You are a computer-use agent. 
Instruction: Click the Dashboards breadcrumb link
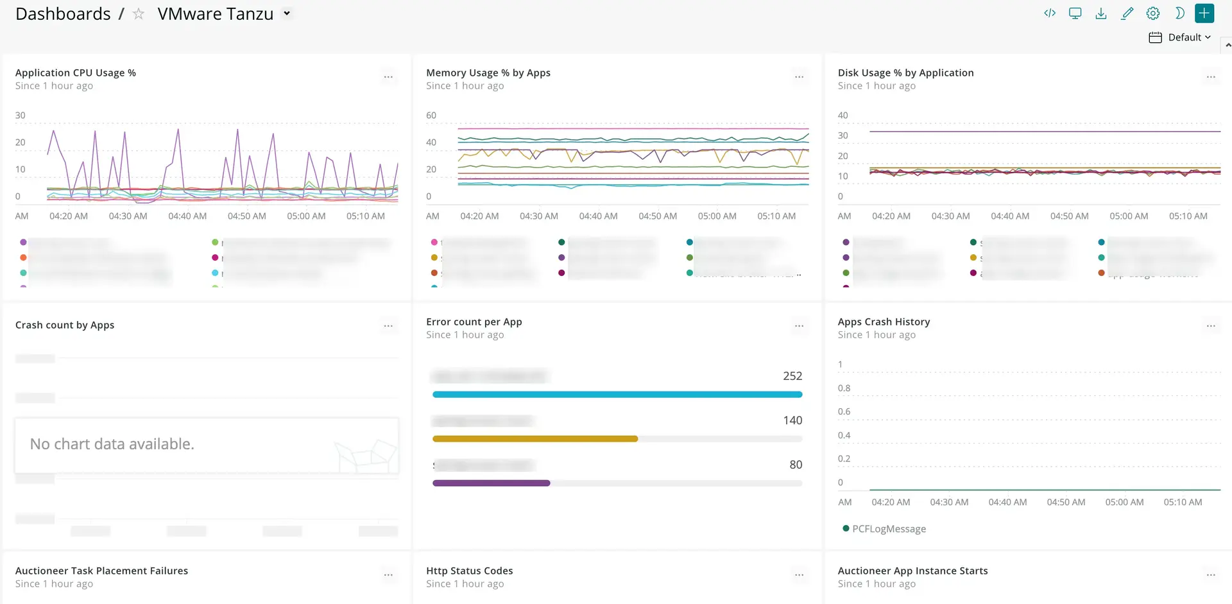coord(63,14)
